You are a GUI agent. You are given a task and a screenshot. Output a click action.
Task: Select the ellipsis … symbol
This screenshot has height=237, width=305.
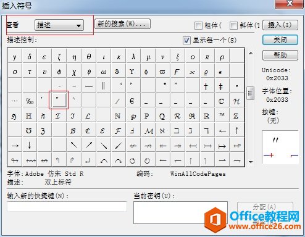click(x=15, y=101)
